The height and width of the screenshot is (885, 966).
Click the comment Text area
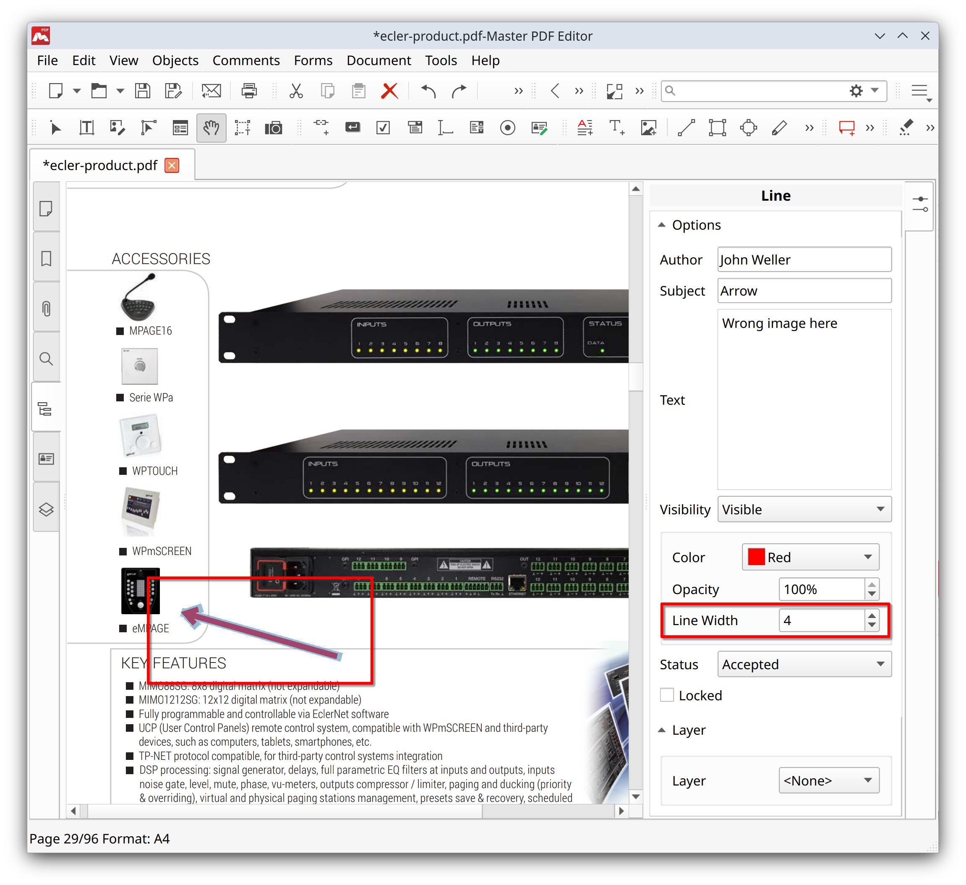804,399
